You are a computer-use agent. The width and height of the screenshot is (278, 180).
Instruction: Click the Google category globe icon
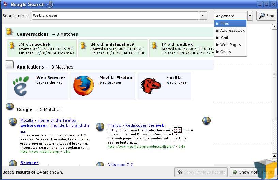(10, 107)
